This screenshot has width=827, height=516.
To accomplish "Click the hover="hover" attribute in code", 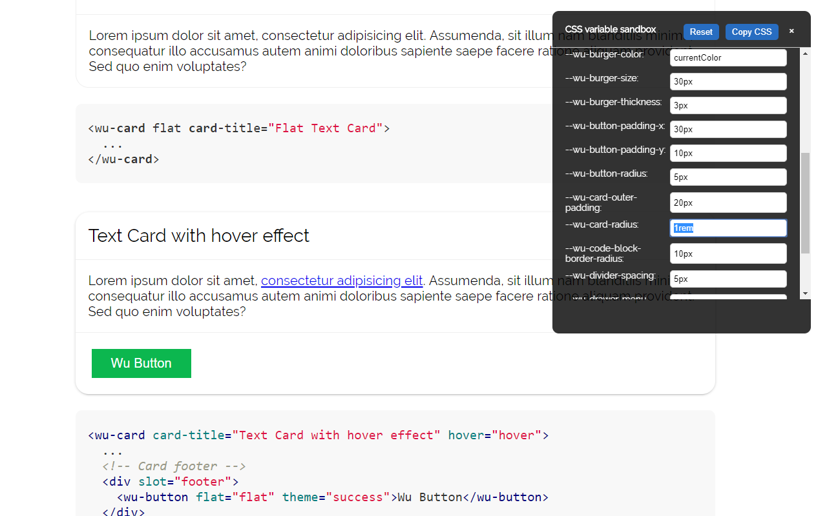I will coord(495,435).
